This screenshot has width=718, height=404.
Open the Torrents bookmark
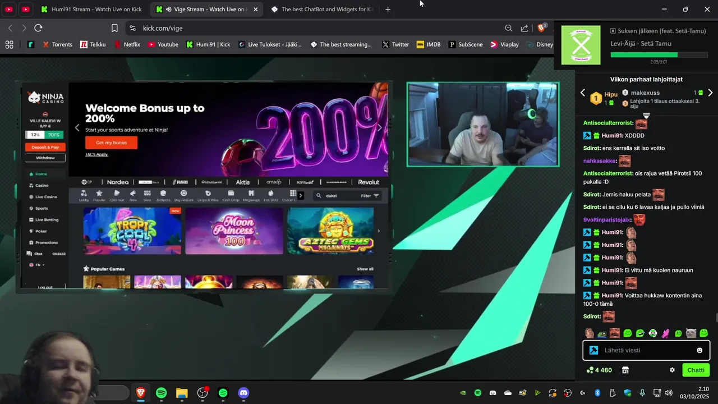57,44
